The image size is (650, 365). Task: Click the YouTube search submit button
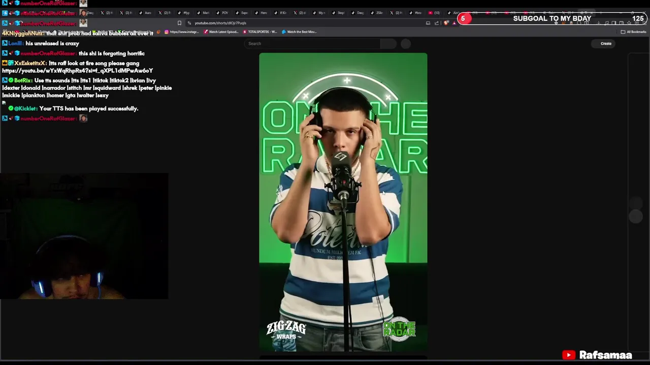coord(388,44)
